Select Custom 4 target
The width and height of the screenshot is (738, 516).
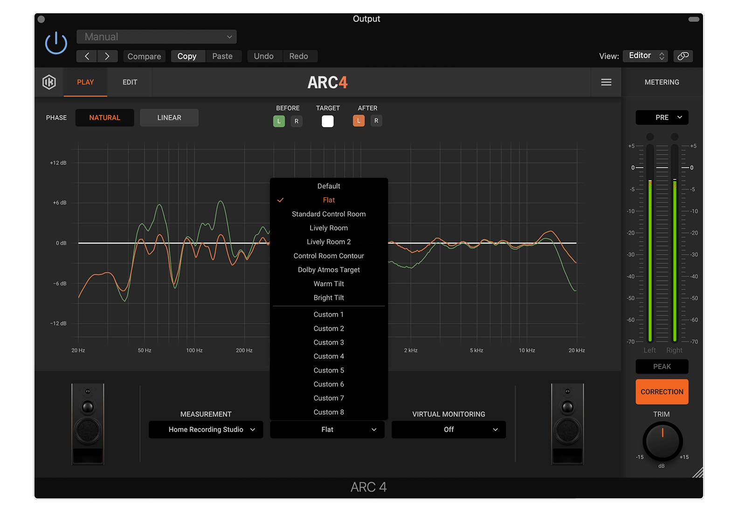point(329,357)
